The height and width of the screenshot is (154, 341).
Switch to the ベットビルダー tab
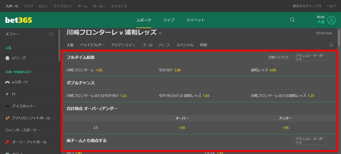pos(92,45)
